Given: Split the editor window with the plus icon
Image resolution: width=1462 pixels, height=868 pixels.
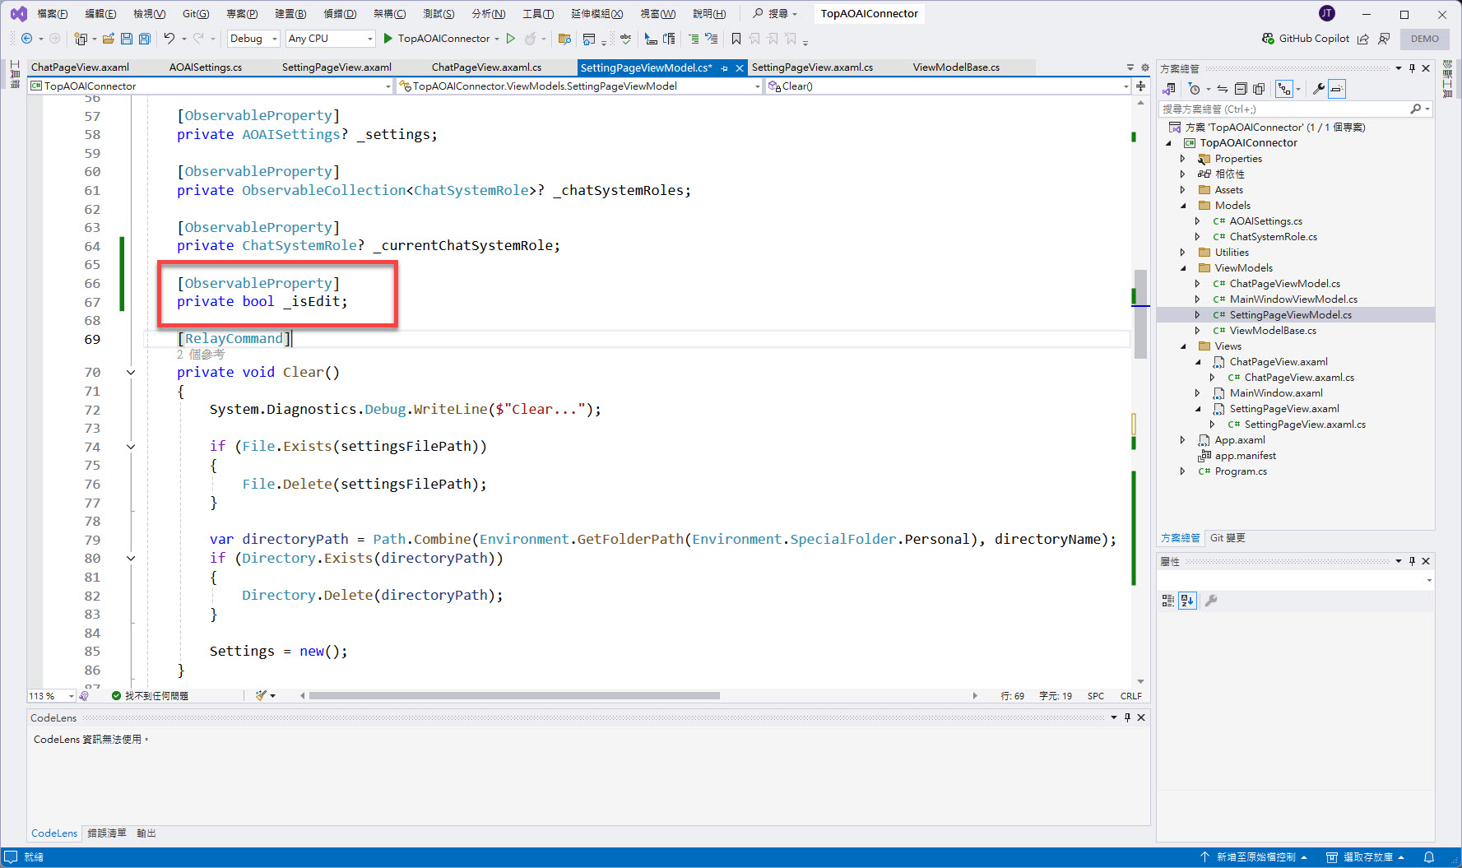Looking at the screenshot, I should 1140,86.
